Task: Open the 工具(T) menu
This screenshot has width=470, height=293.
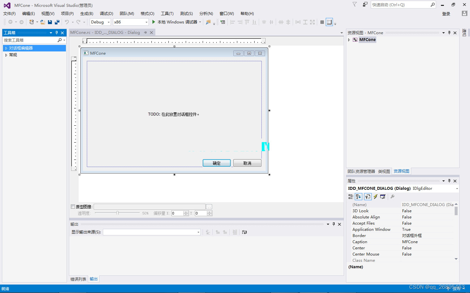Action: pyautogui.click(x=167, y=13)
